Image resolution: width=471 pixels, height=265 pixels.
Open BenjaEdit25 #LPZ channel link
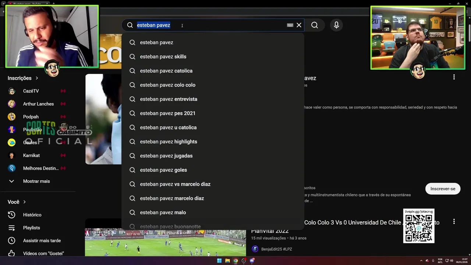[277, 249]
